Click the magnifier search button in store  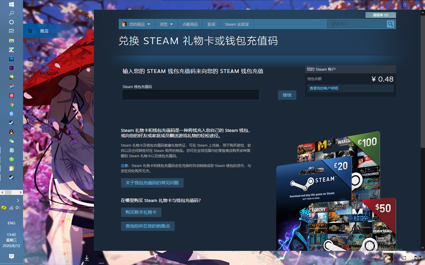(390, 24)
